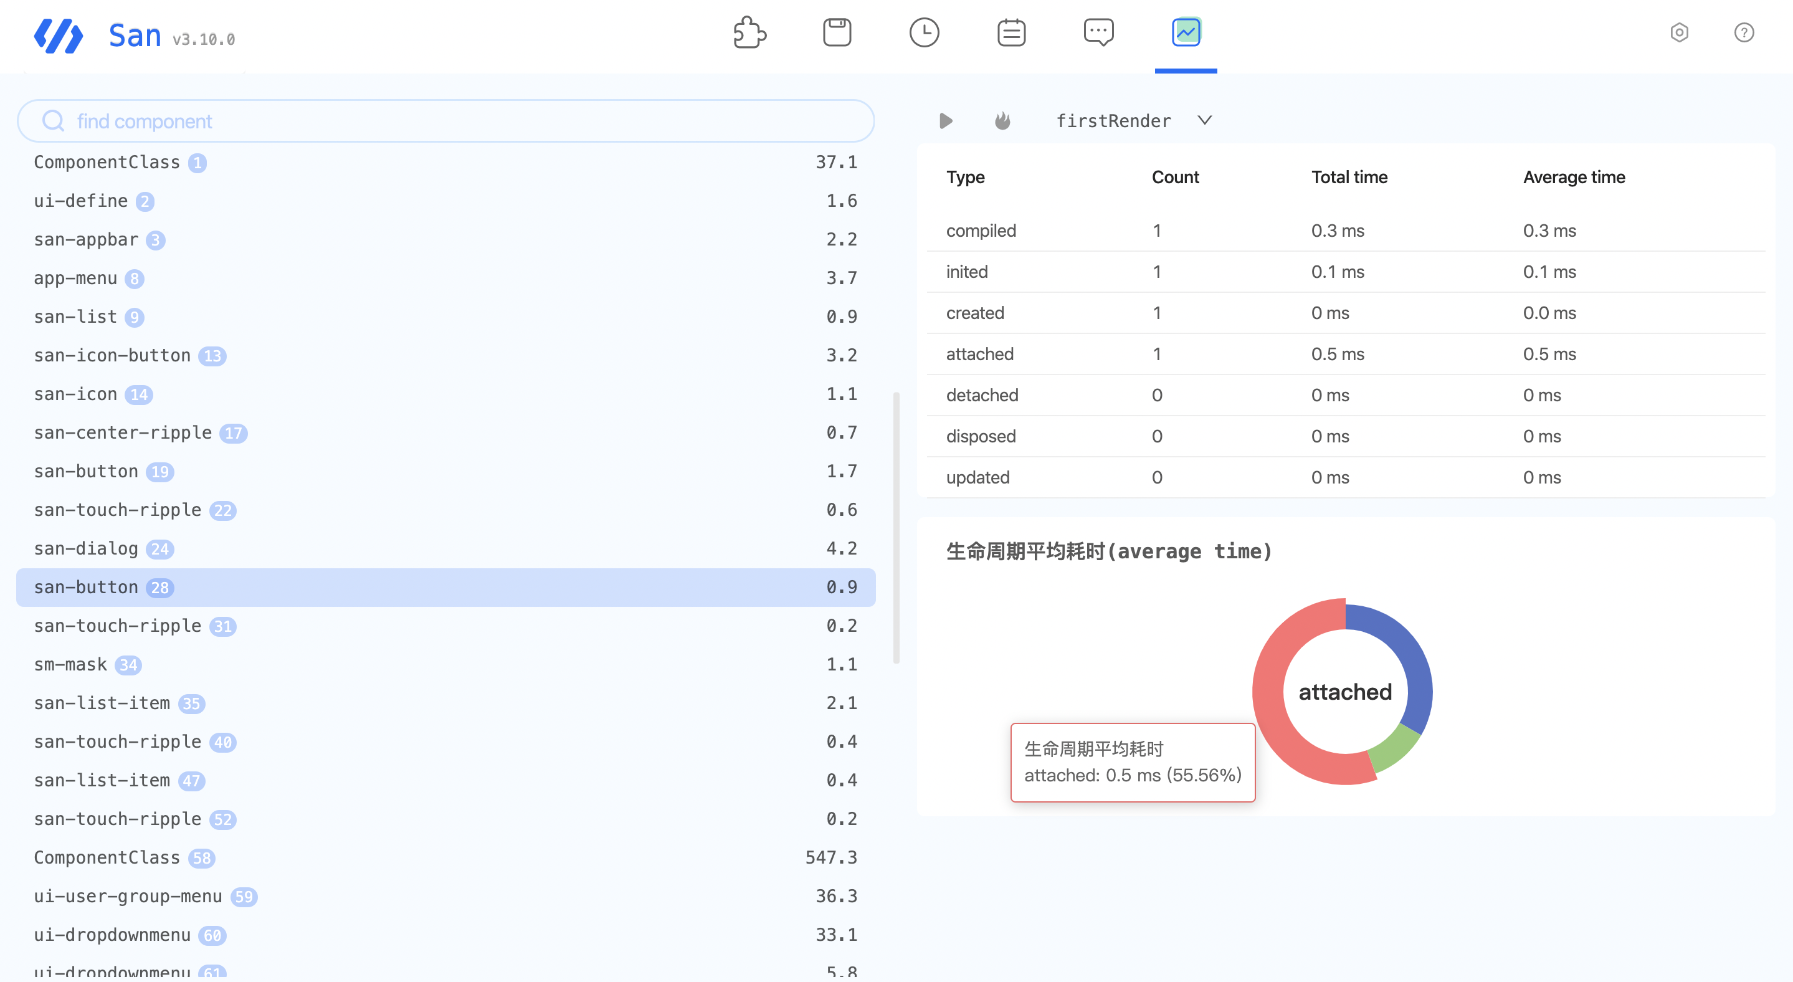Viewport: 1793px width, 982px height.
Task: Open the message chat bubble icon tab
Action: click(x=1098, y=32)
